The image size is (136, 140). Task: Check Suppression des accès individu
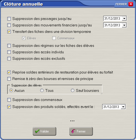pos(9,52)
